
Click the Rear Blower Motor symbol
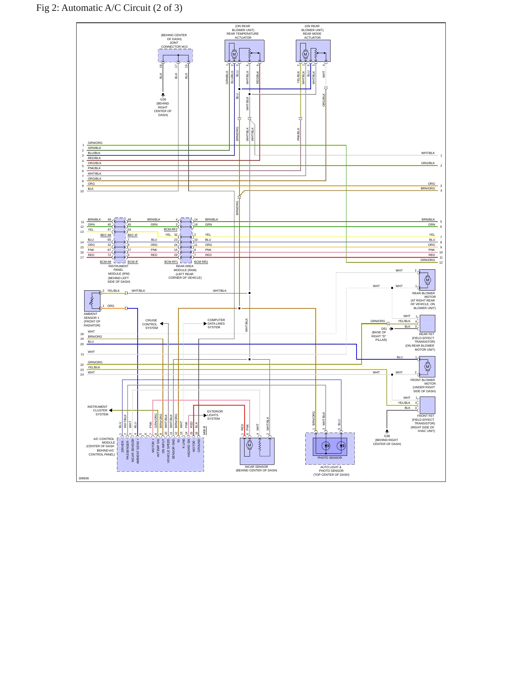click(427, 280)
